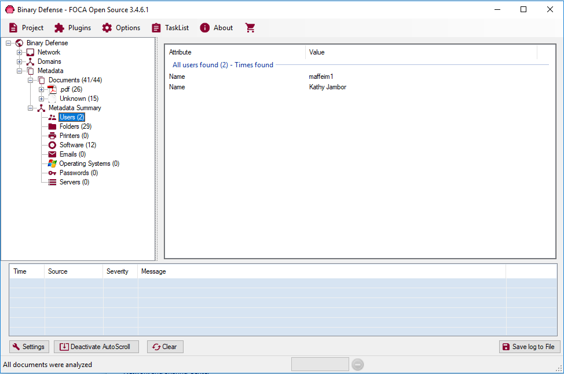The height and width of the screenshot is (374, 564).
Task: Click the Domains hierarchy icon
Action: [x=31, y=61]
